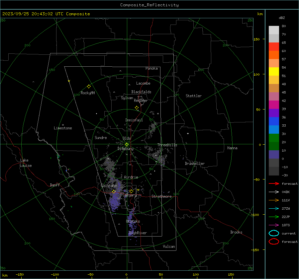
Task: Select the Okotoks label
Action: pos(133,221)
